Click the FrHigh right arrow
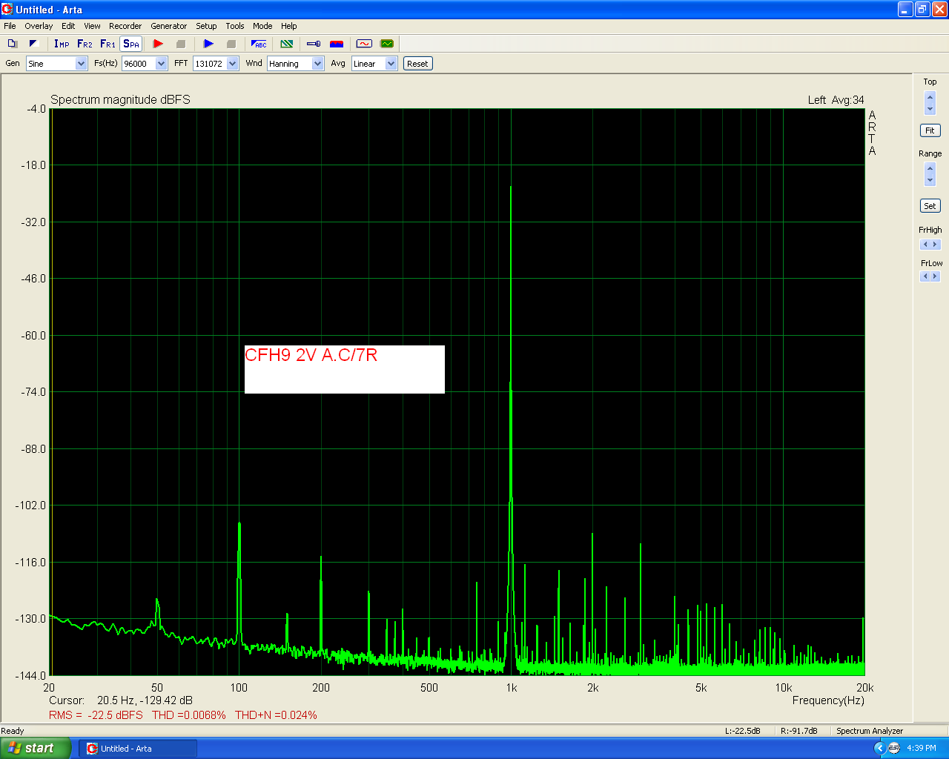Viewport: 949px width, 759px height. tap(936, 245)
